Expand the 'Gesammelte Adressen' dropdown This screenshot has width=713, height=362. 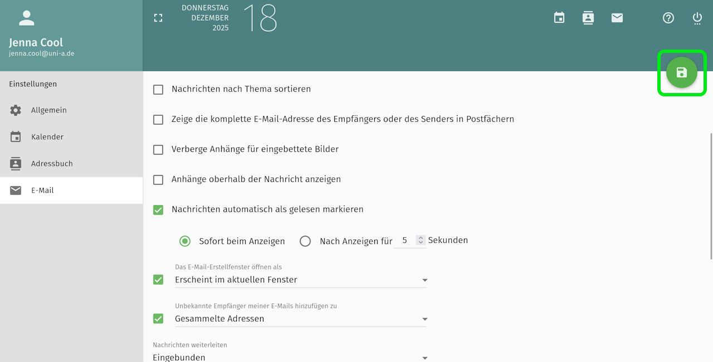(x=301, y=319)
